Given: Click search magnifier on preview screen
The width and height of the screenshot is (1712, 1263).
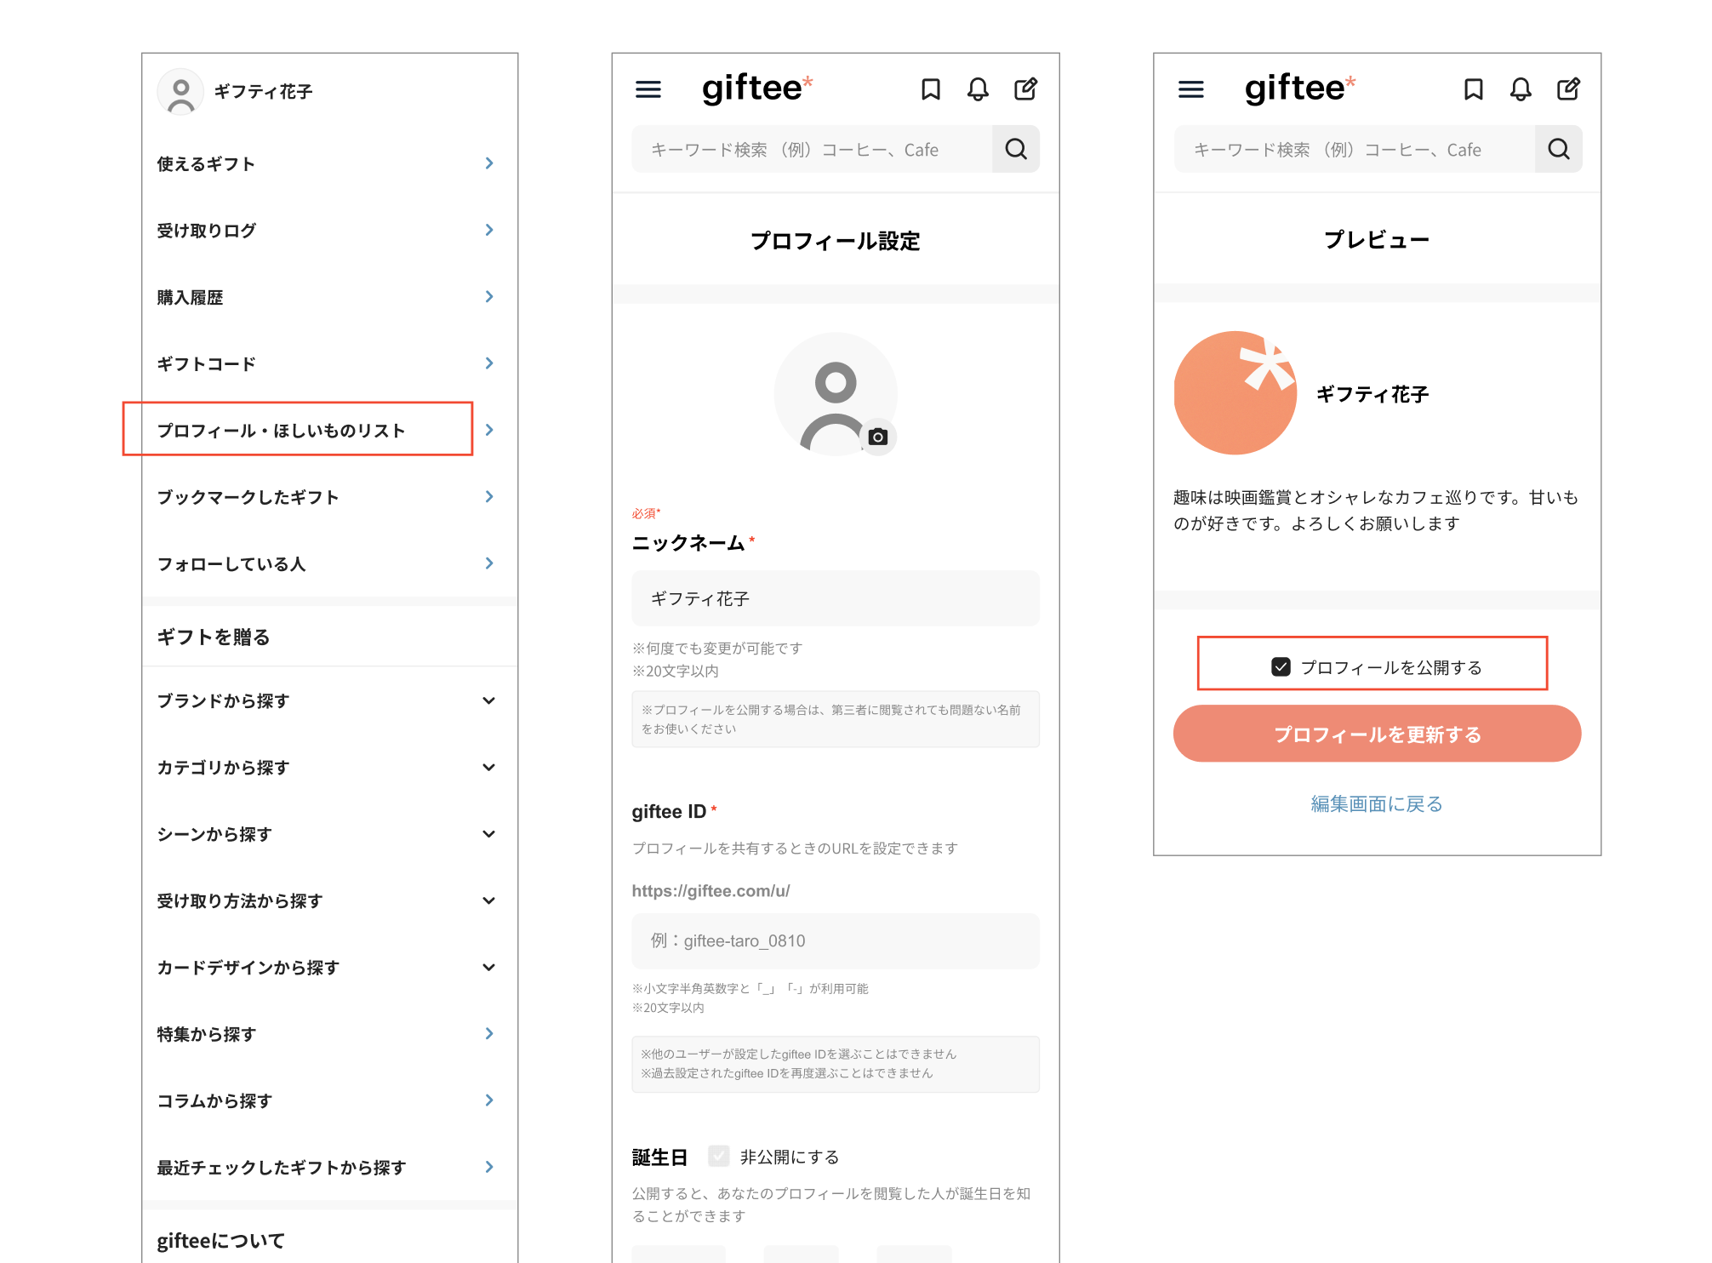Looking at the screenshot, I should pos(1559,149).
